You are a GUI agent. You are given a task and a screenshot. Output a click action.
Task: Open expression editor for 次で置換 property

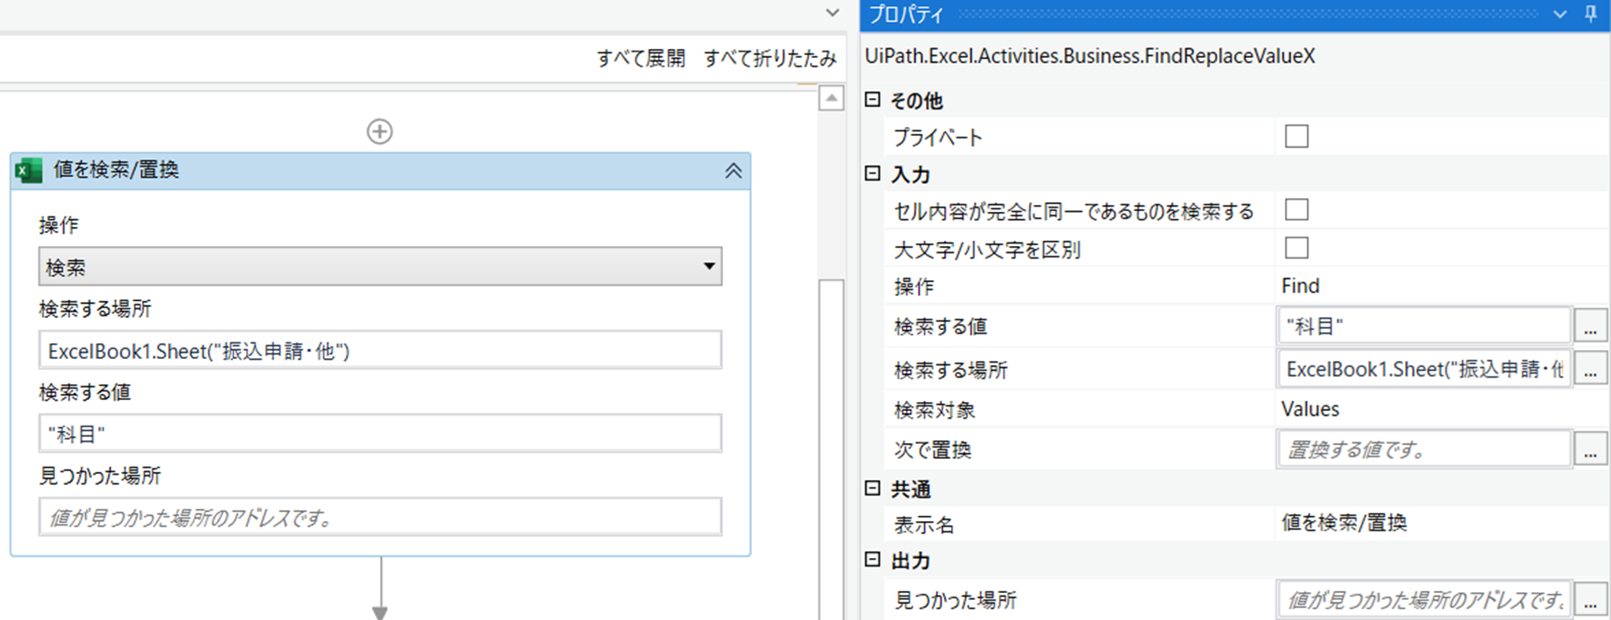point(1591,449)
